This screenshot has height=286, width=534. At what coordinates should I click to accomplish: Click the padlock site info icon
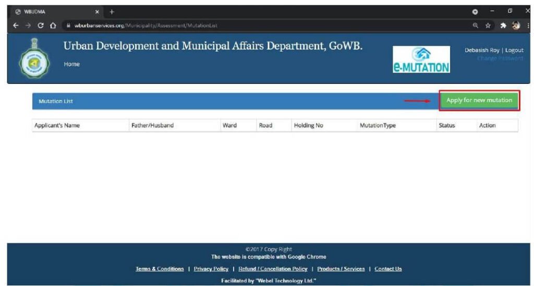pos(68,26)
